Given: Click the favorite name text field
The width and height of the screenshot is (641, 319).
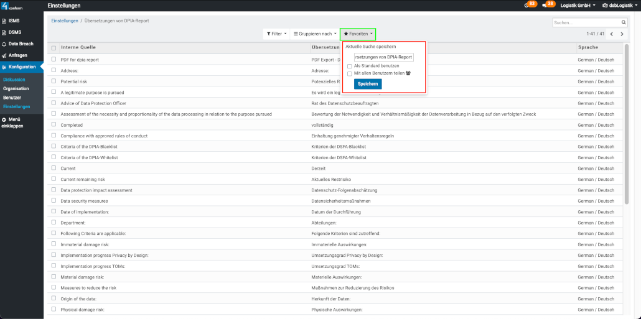Looking at the screenshot, I should pyautogui.click(x=383, y=57).
